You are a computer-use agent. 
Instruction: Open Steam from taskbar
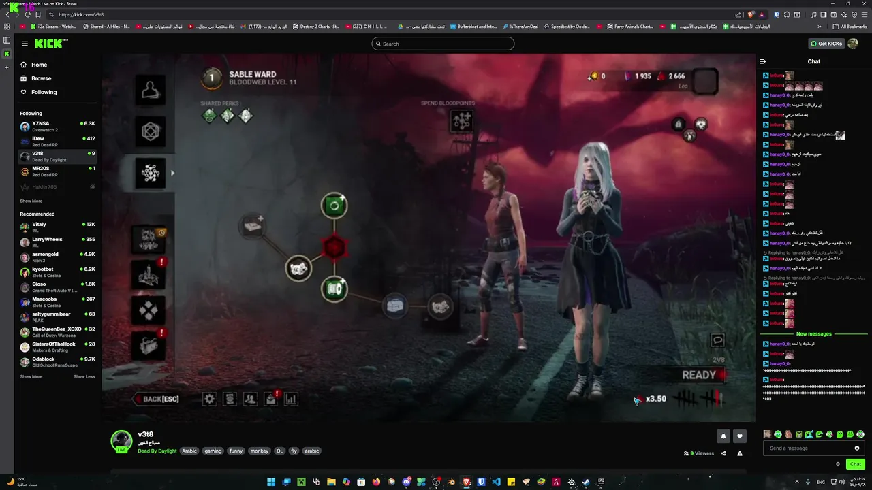click(x=586, y=482)
